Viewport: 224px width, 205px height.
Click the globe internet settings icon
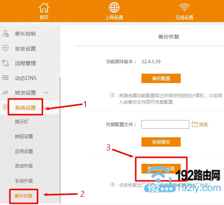tap(114, 7)
